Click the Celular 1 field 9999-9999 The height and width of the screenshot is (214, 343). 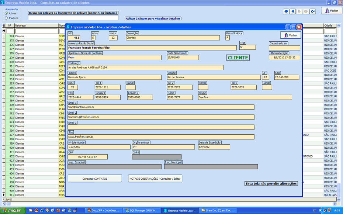107,97
